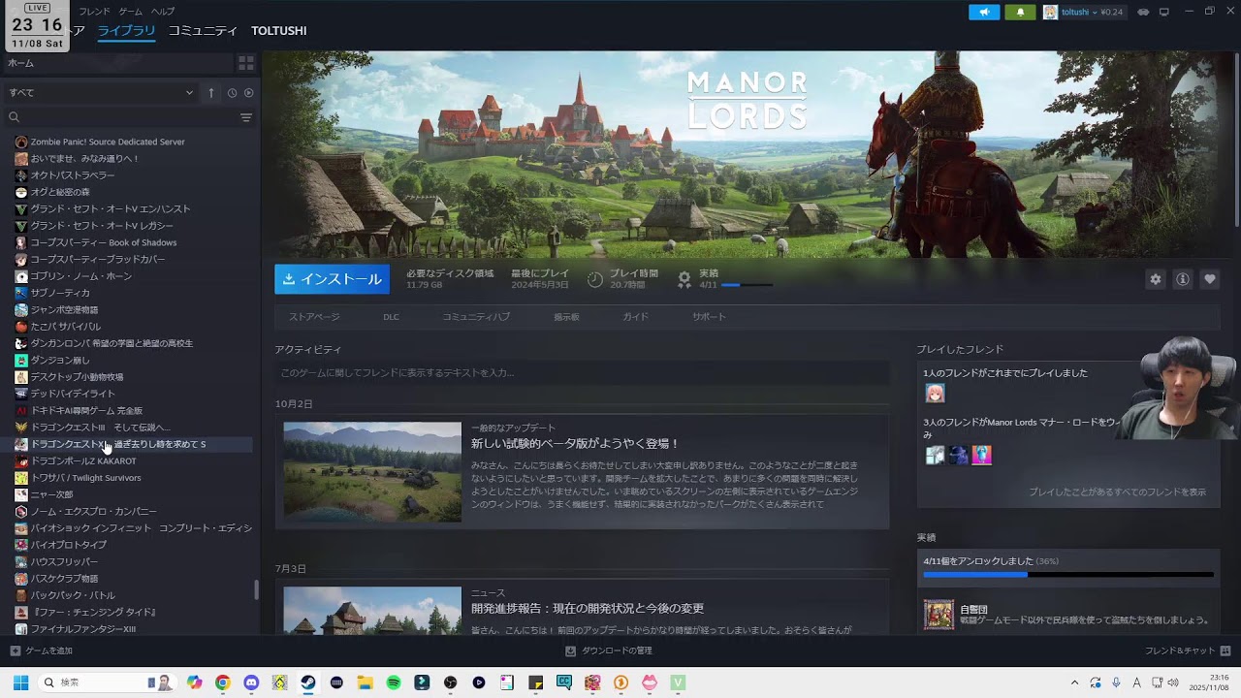Open File Explorer from the taskbar

pyautogui.click(x=365, y=682)
